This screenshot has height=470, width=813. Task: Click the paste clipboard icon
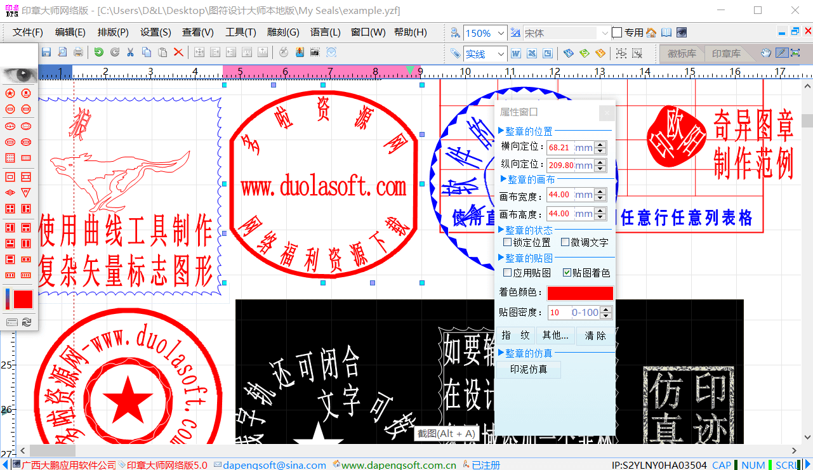162,53
